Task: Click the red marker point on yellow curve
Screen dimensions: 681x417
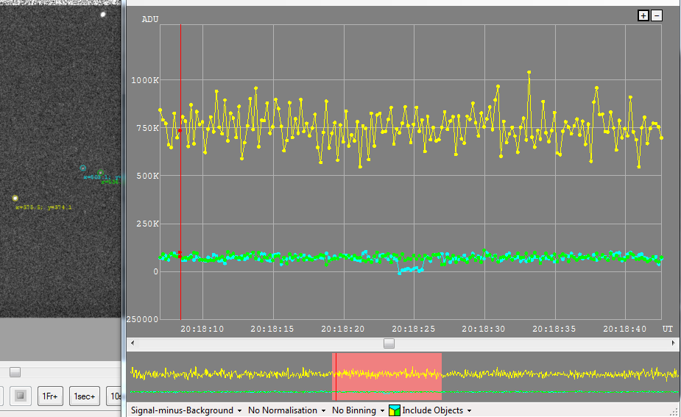Action: (x=179, y=130)
